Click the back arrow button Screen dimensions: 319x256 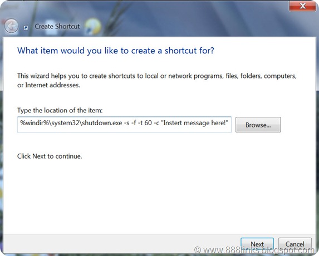pos(11,26)
